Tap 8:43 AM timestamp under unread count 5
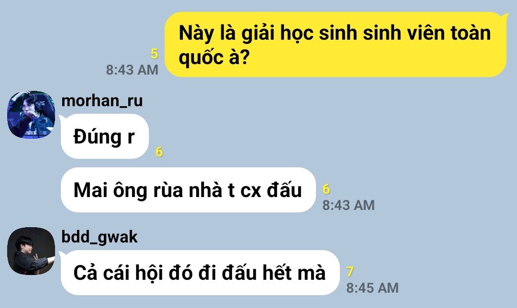Image resolution: width=517 pixels, height=308 pixels. click(x=132, y=70)
